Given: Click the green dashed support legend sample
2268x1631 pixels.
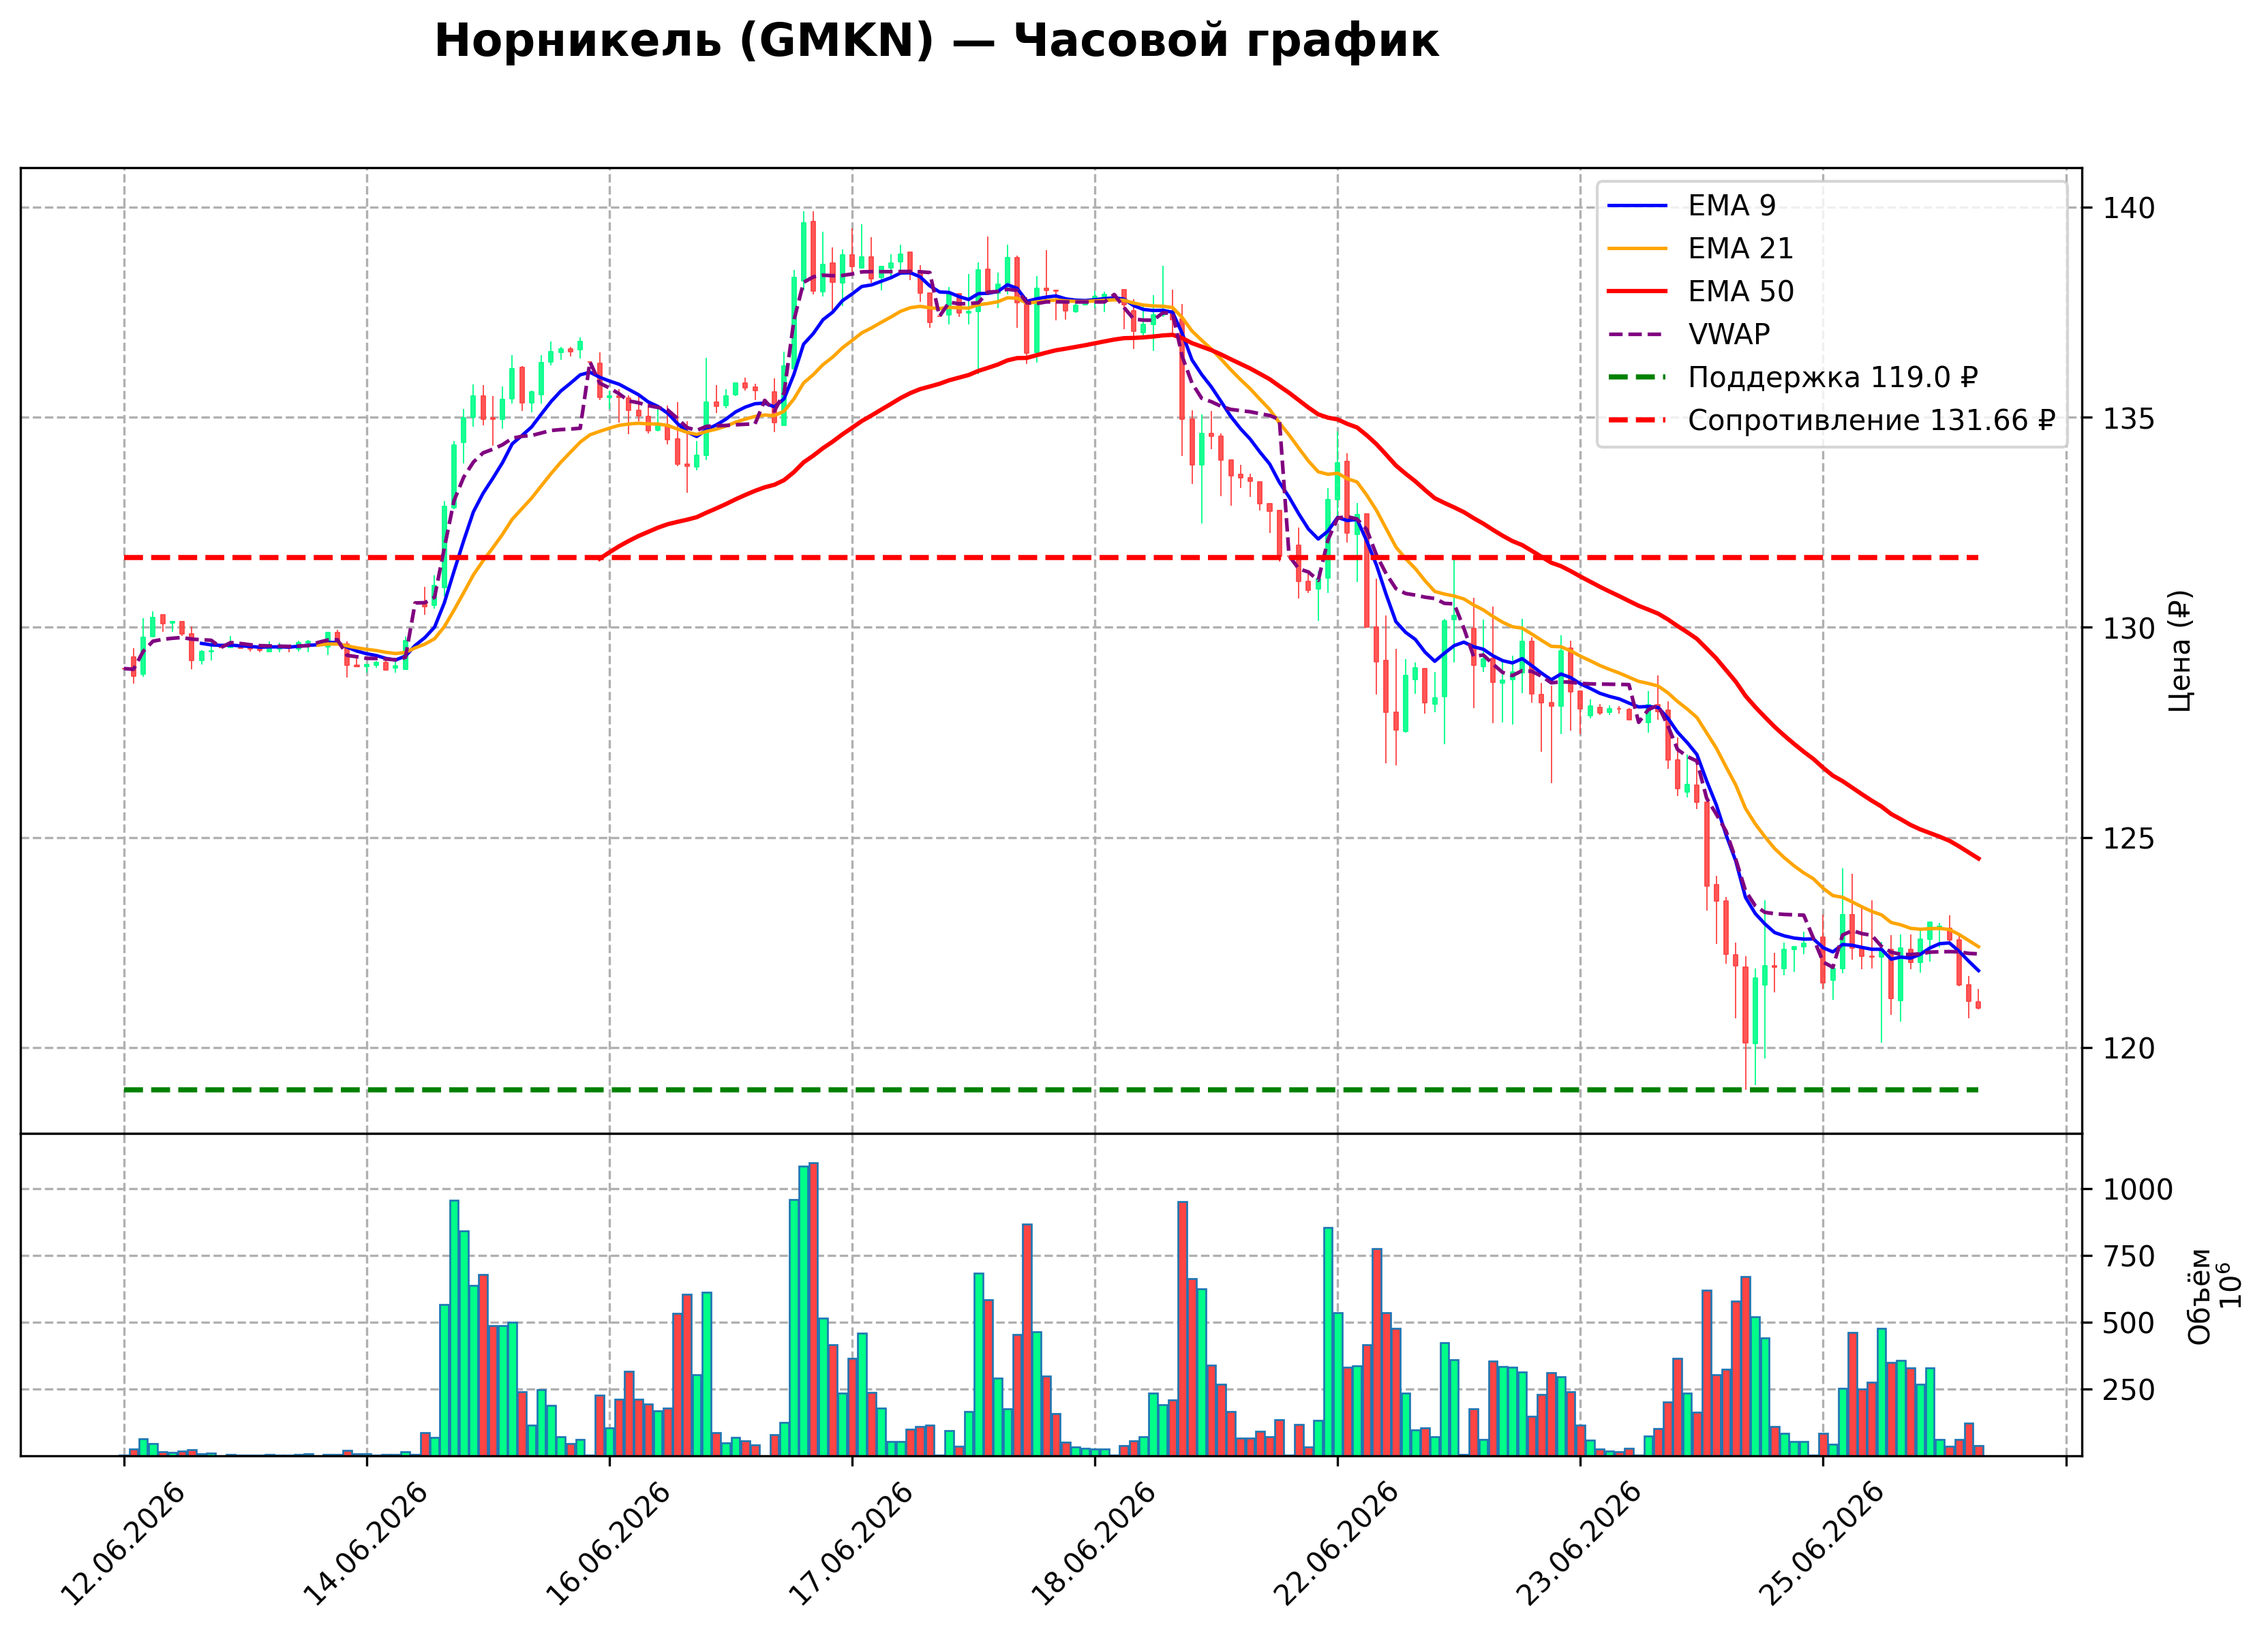Looking at the screenshot, I should tap(1637, 377).
